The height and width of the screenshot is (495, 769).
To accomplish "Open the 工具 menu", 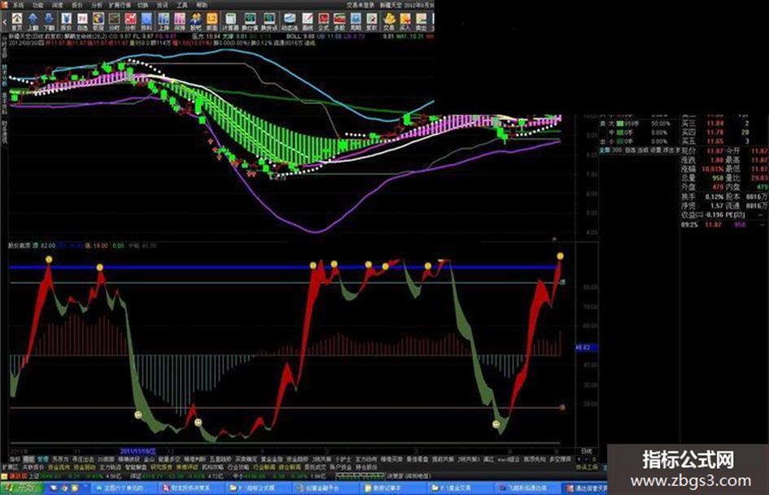I will pos(182,5).
